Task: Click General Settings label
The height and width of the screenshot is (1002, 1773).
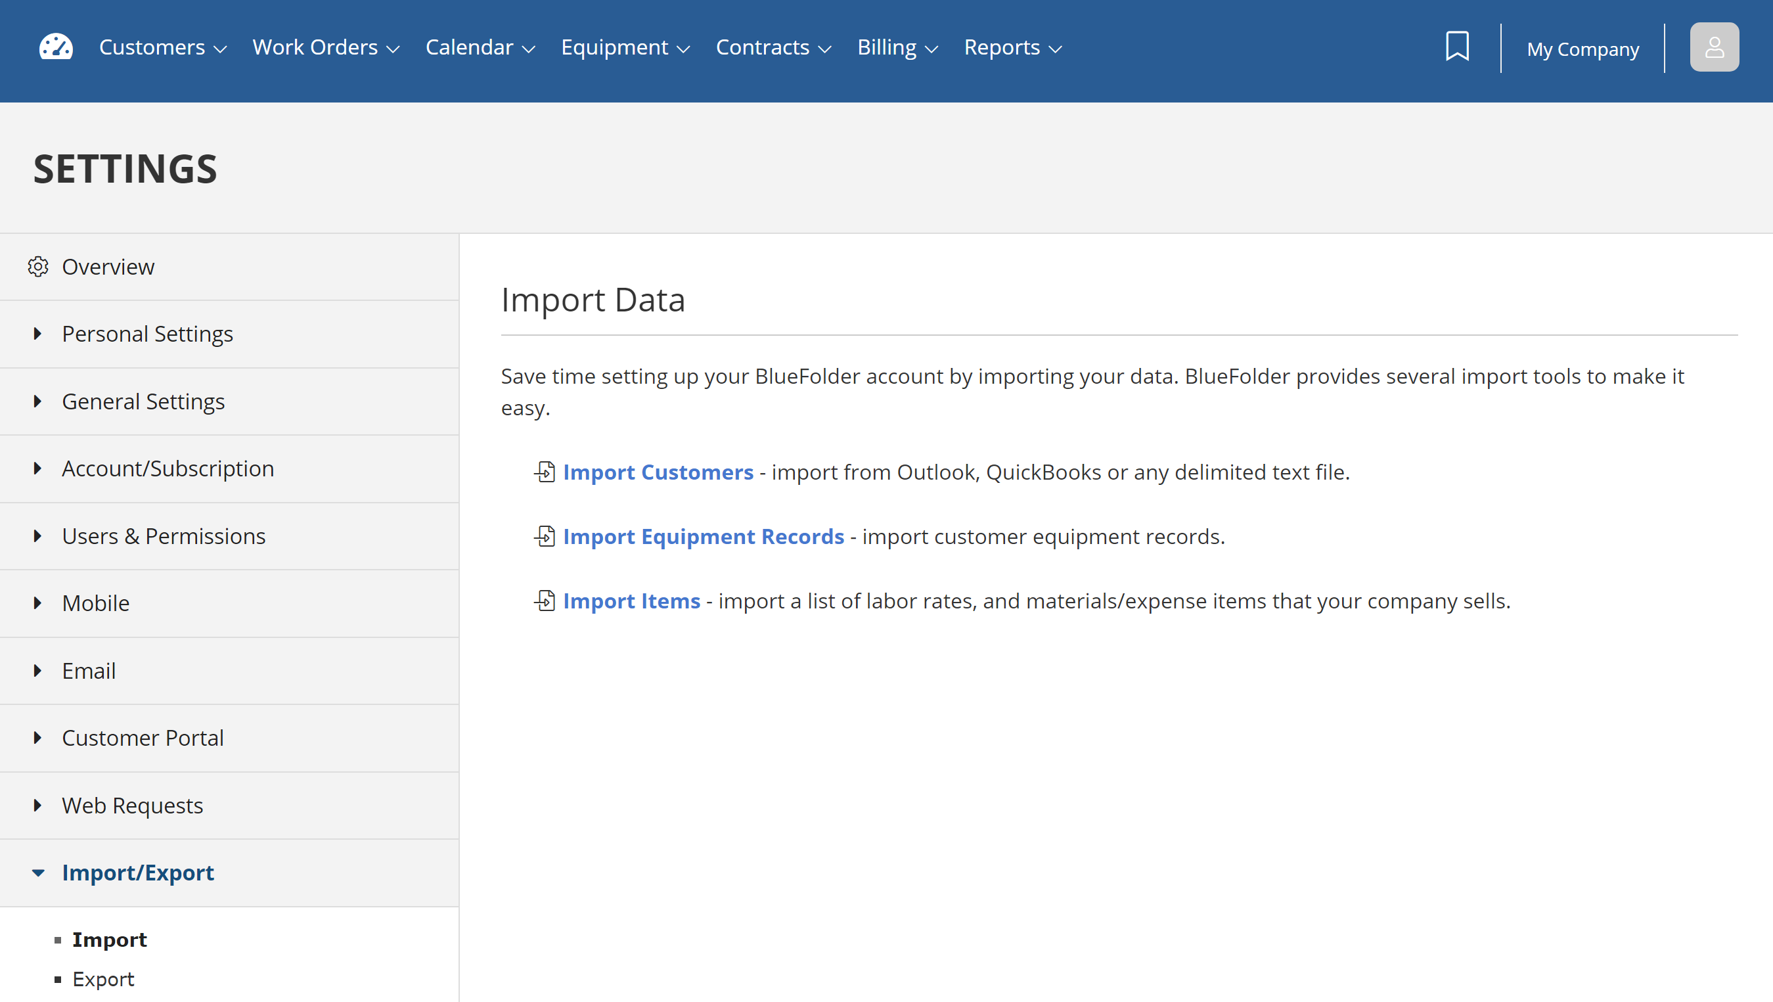Action: (143, 401)
